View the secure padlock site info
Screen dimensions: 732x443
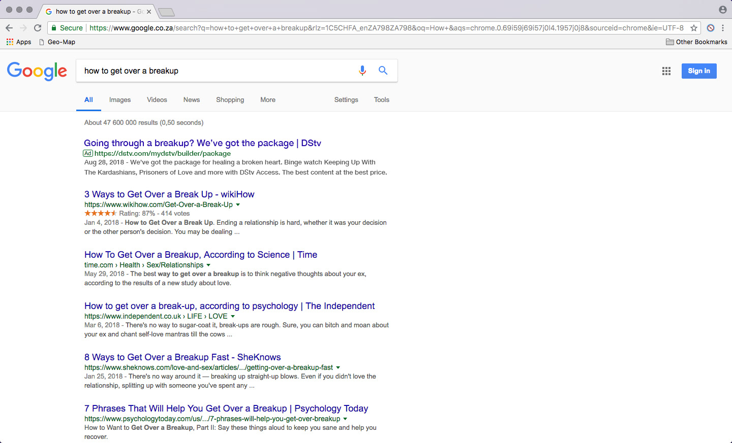coord(67,28)
